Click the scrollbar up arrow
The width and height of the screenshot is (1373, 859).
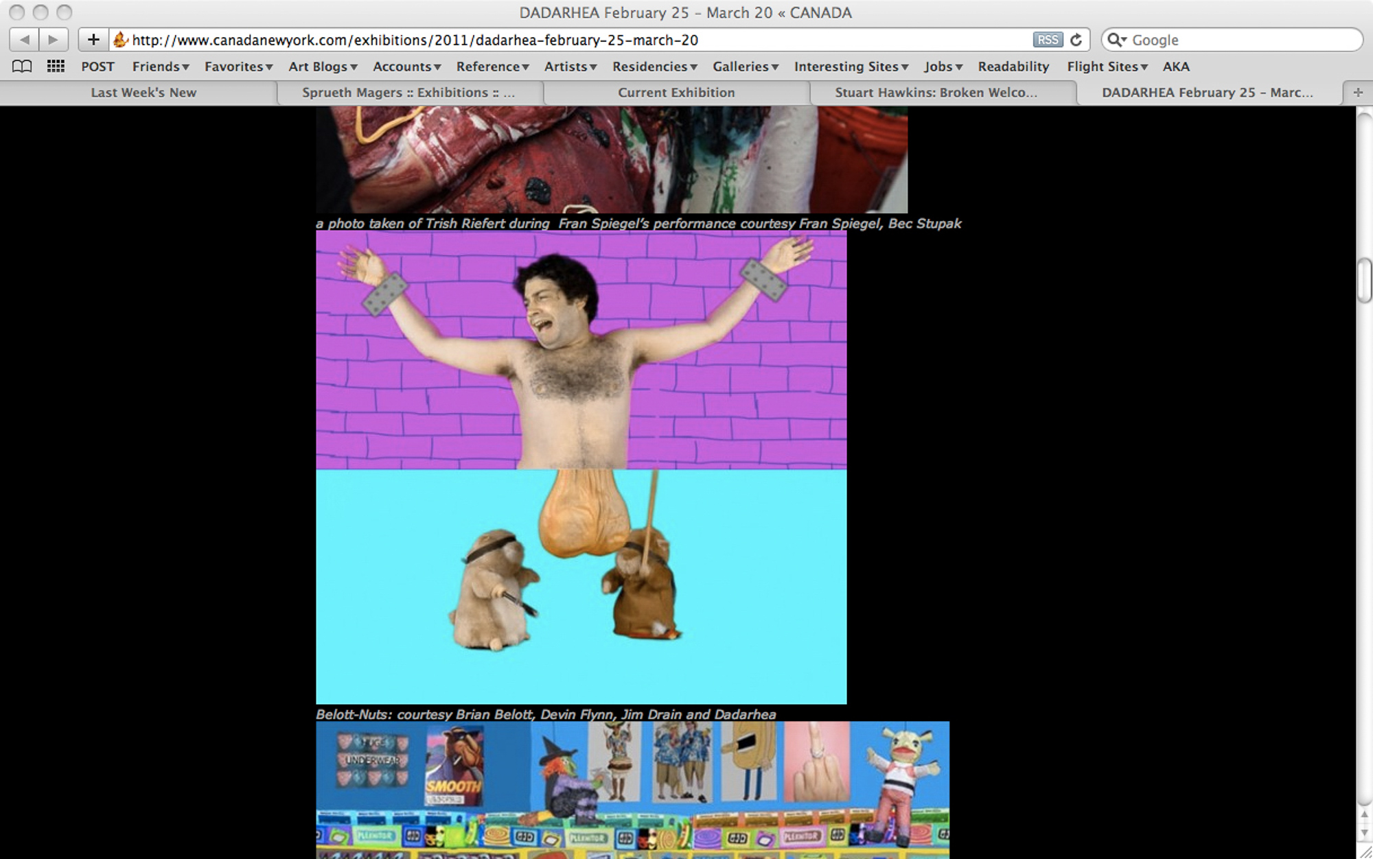1364,814
